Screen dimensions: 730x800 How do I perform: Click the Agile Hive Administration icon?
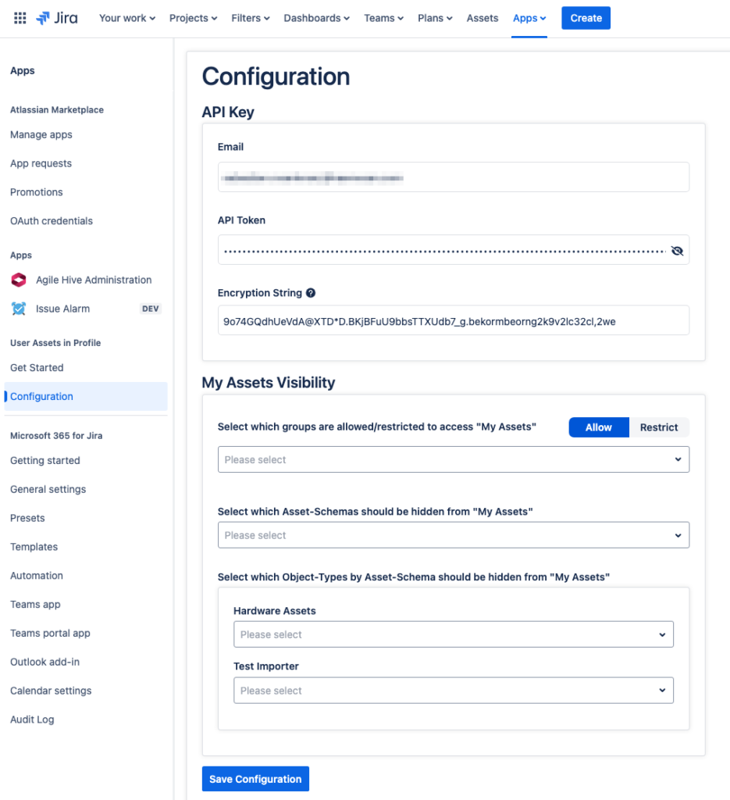(19, 280)
